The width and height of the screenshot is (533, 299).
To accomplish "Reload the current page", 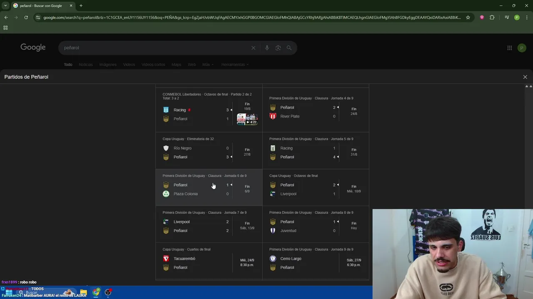I will (x=26, y=17).
